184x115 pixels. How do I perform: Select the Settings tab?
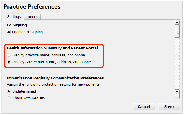pyautogui.click(x=14, y=16)
